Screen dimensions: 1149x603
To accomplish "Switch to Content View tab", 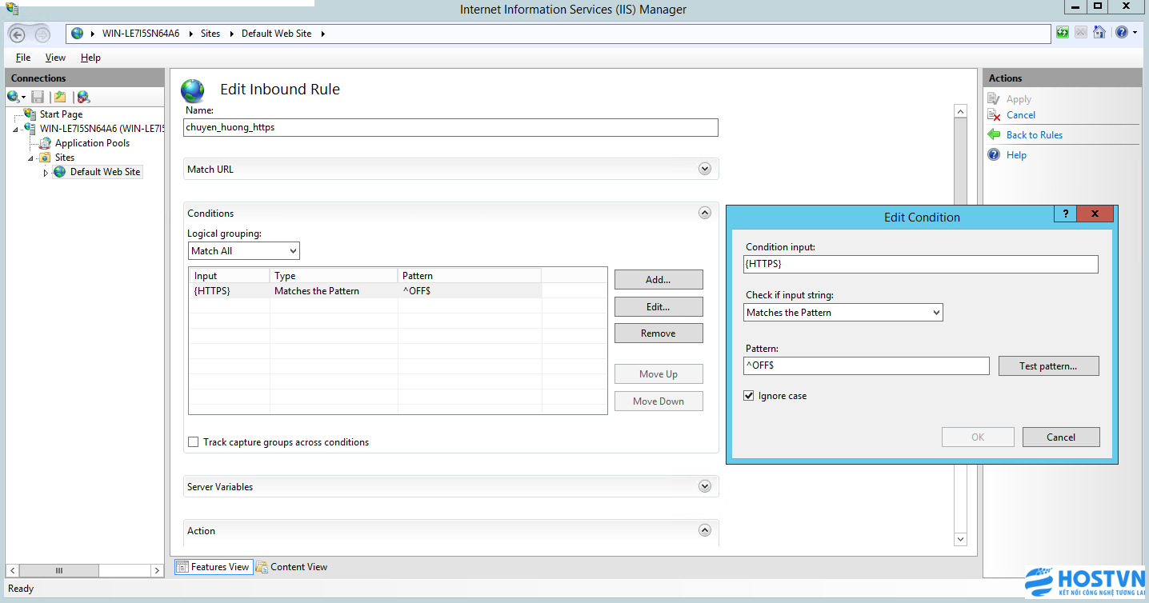I will (292, 567).
